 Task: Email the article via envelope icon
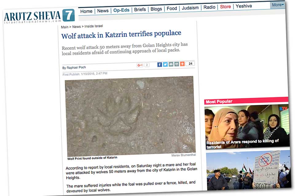[x=171, y=64]
